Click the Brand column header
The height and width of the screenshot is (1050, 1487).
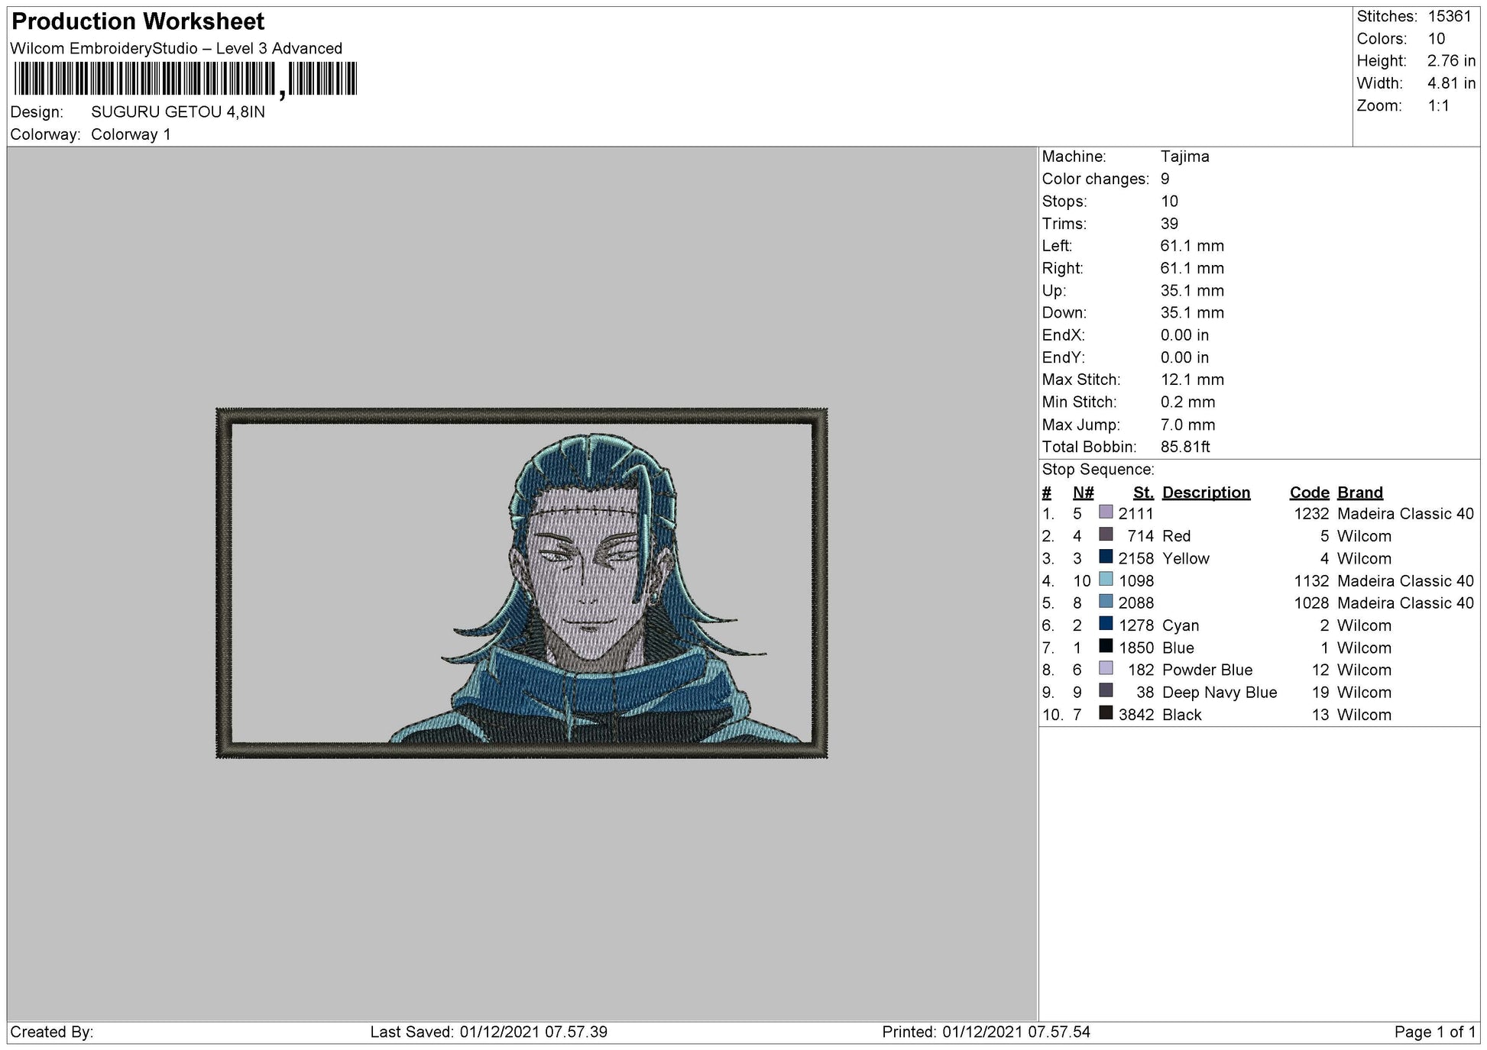[1359, 493]
